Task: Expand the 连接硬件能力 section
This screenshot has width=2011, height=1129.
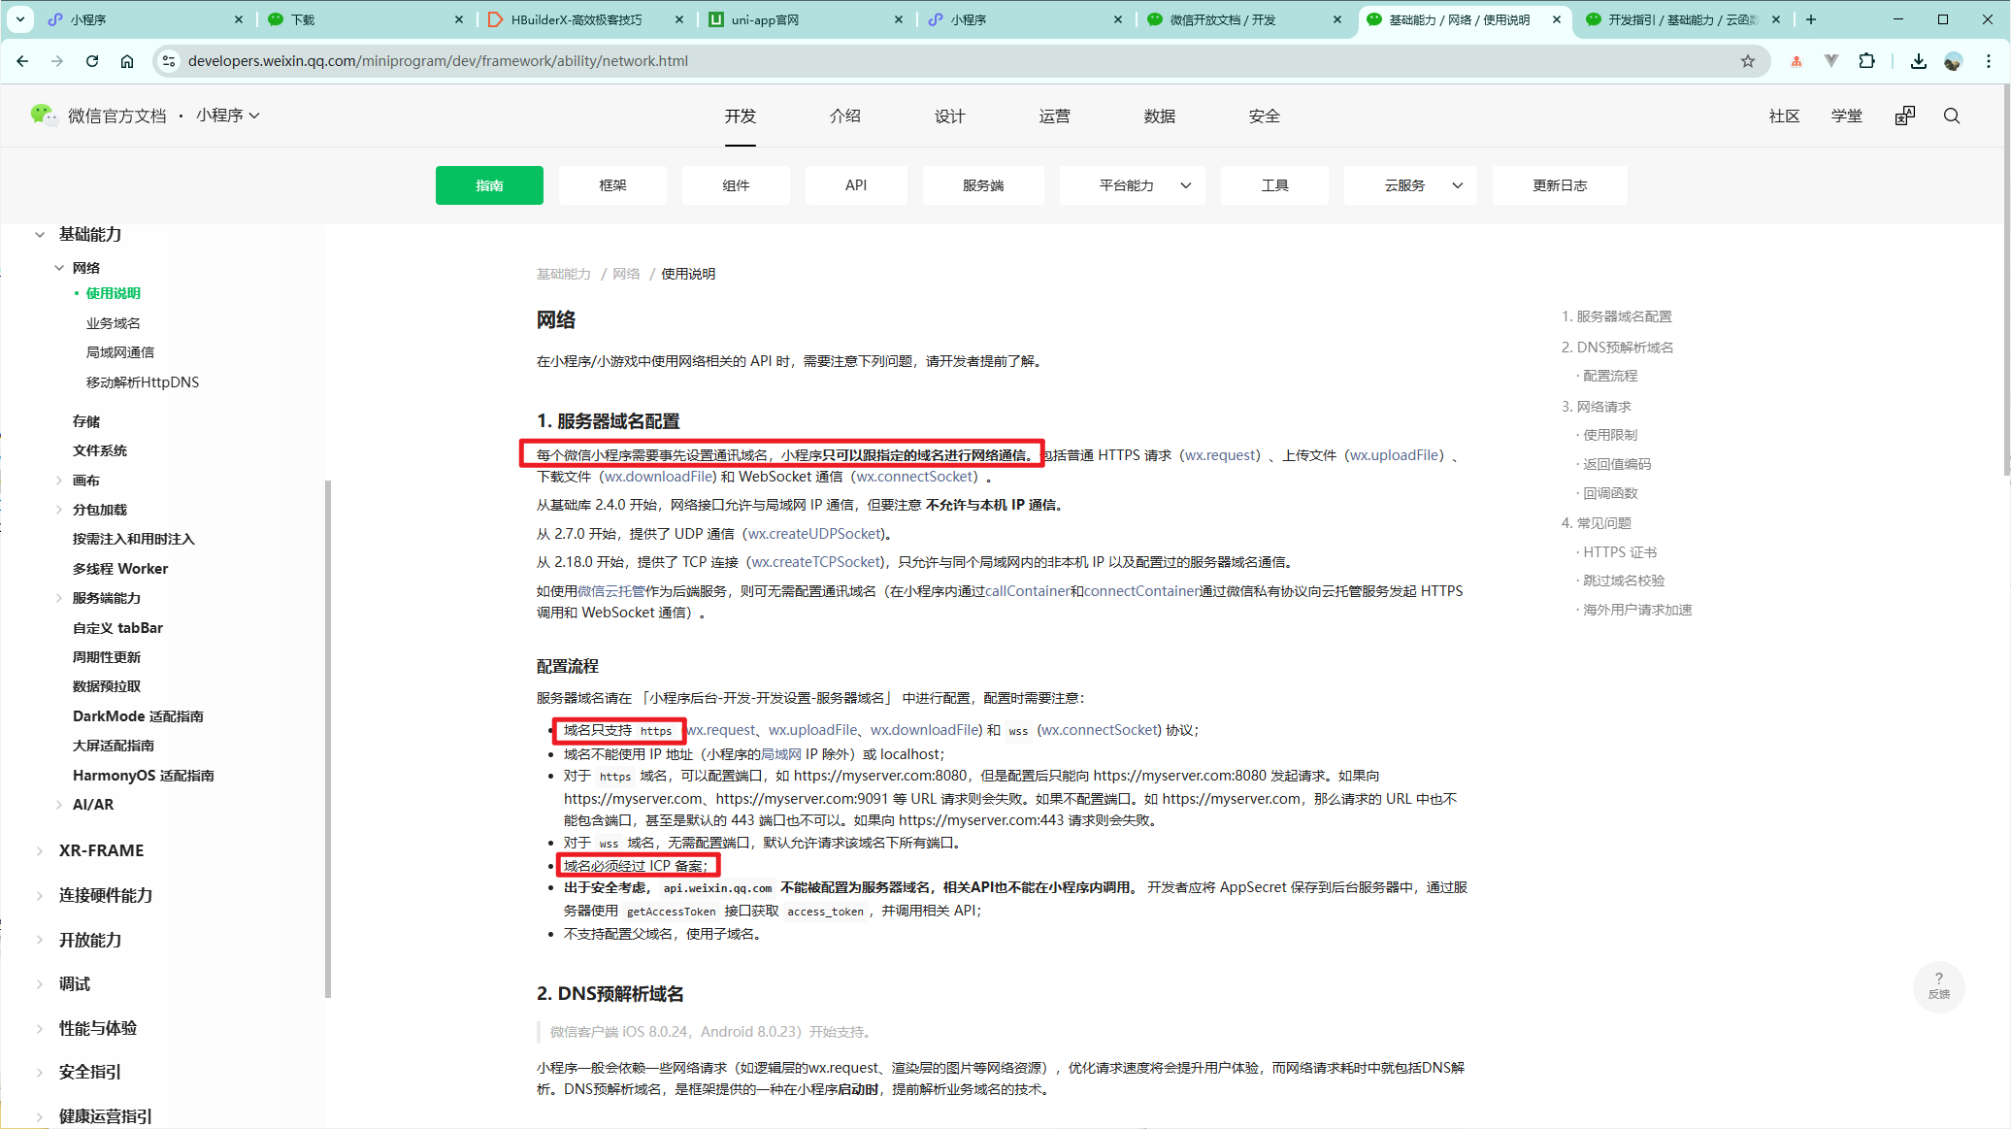Action: [40, 895]
